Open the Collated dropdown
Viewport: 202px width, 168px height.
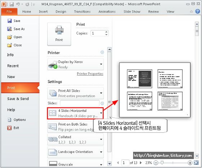75,140
